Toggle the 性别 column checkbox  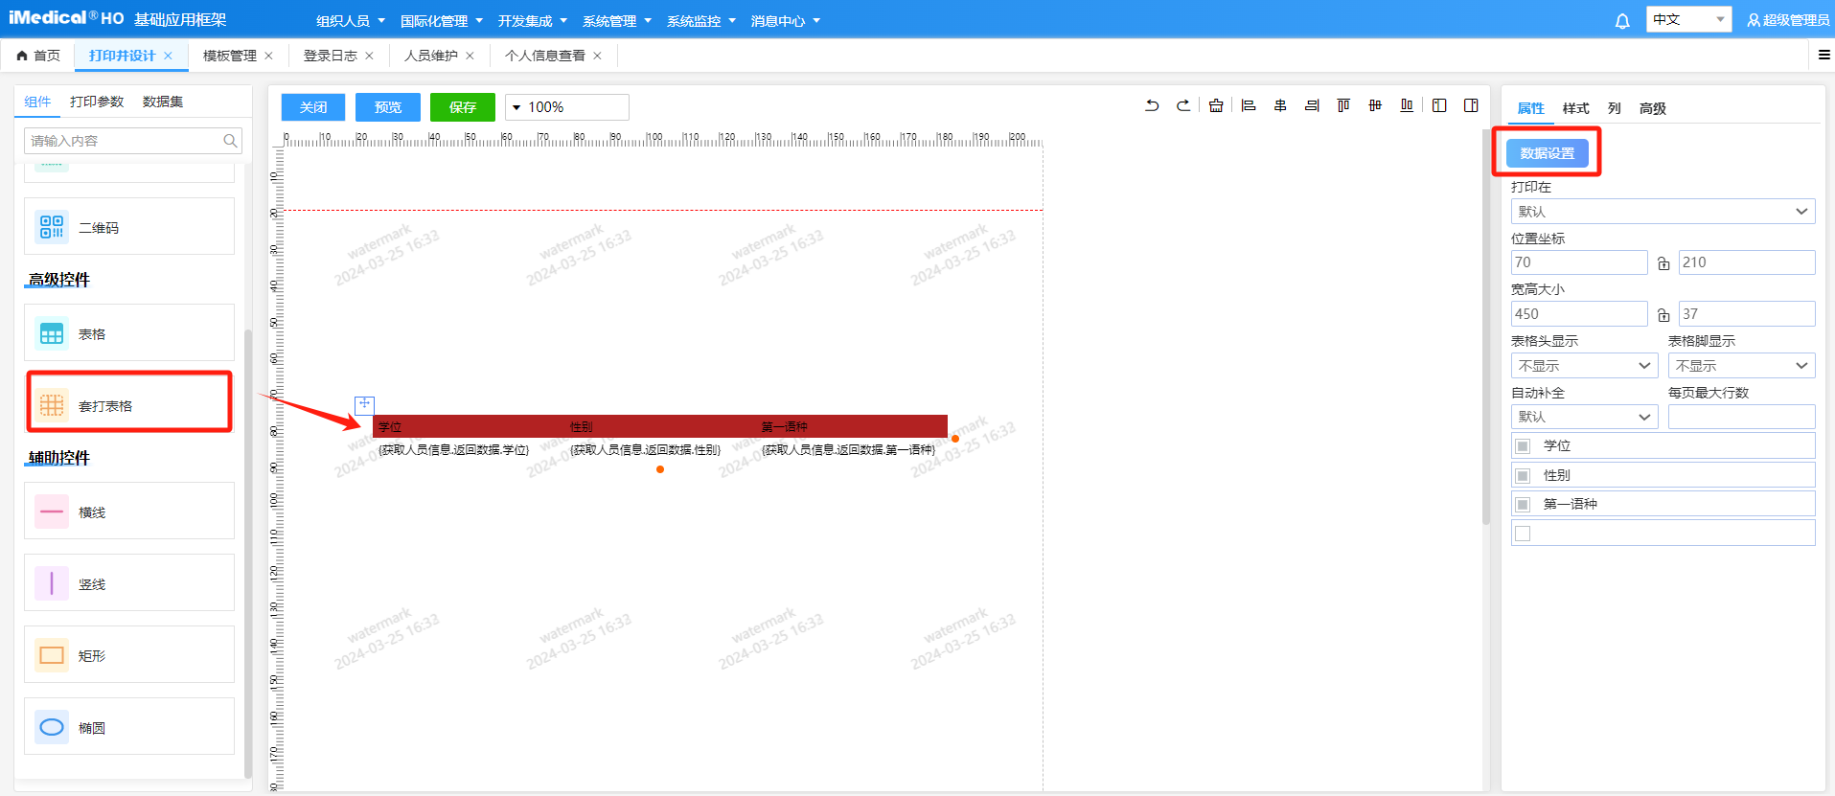pos(1523,476)
